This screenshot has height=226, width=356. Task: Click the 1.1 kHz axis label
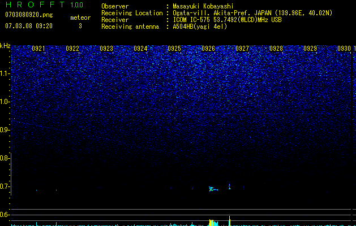(x=5, y=73)
